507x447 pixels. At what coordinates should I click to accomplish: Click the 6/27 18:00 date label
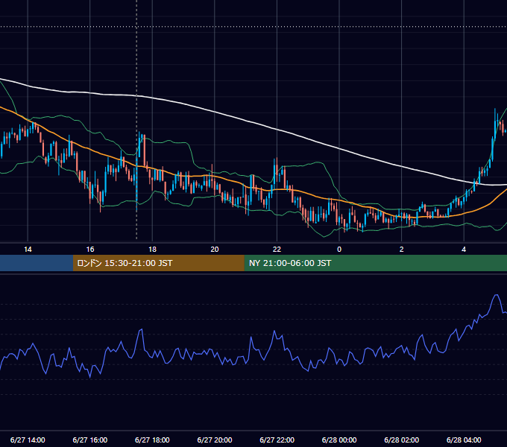(x=152, y=440)
